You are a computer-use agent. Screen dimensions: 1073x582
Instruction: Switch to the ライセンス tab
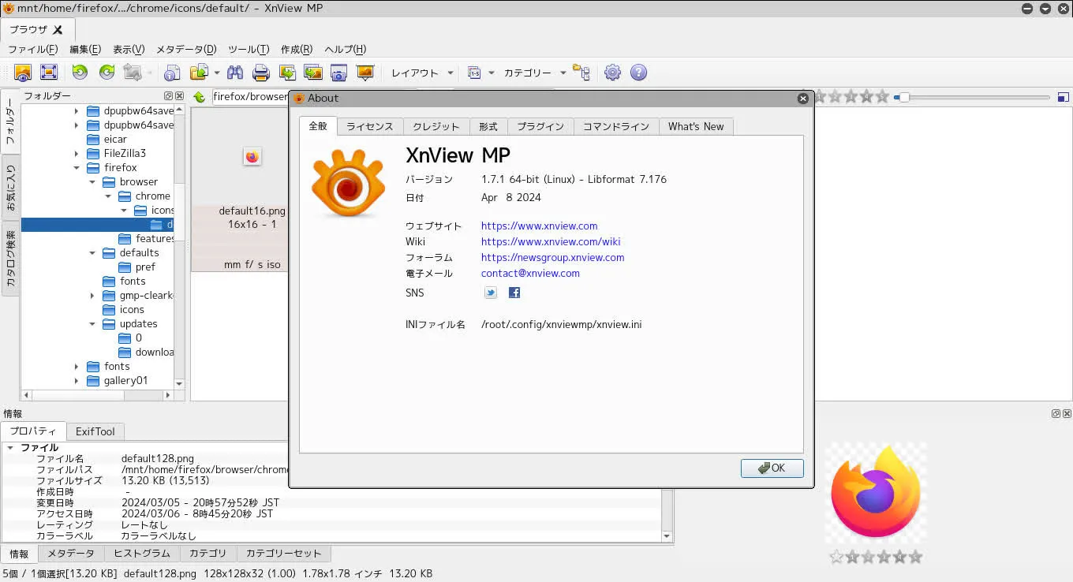[369, 126]
